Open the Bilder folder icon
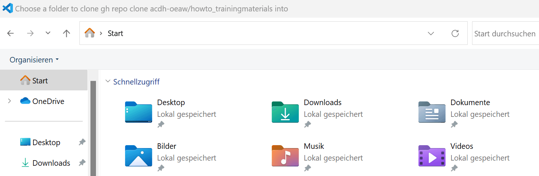 click(x=139, y=156)
